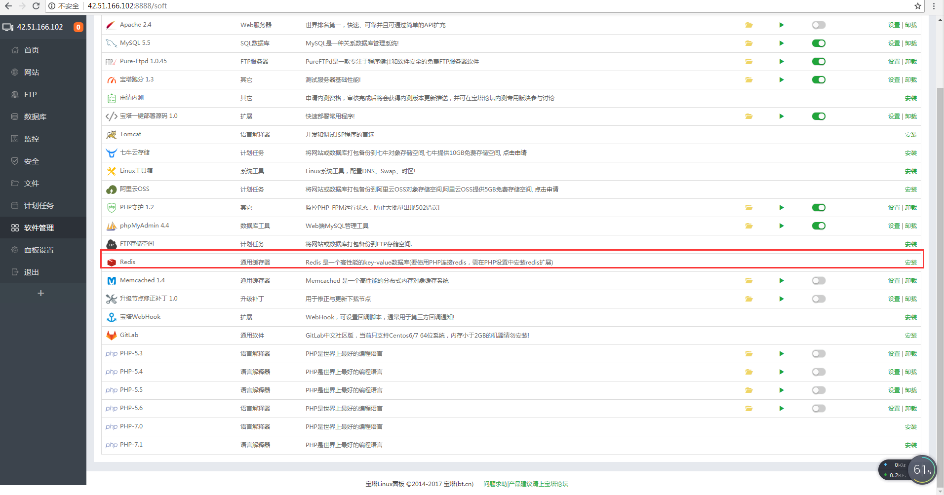Toggle the Pure-Ftpd switch off

819,62
